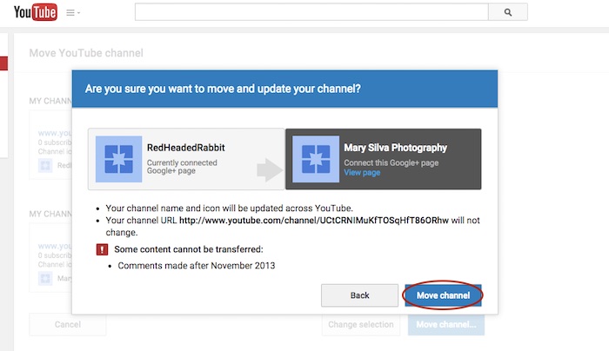Click the dimmed Change selection button
The image size is (609, 351).
(361, 325)
